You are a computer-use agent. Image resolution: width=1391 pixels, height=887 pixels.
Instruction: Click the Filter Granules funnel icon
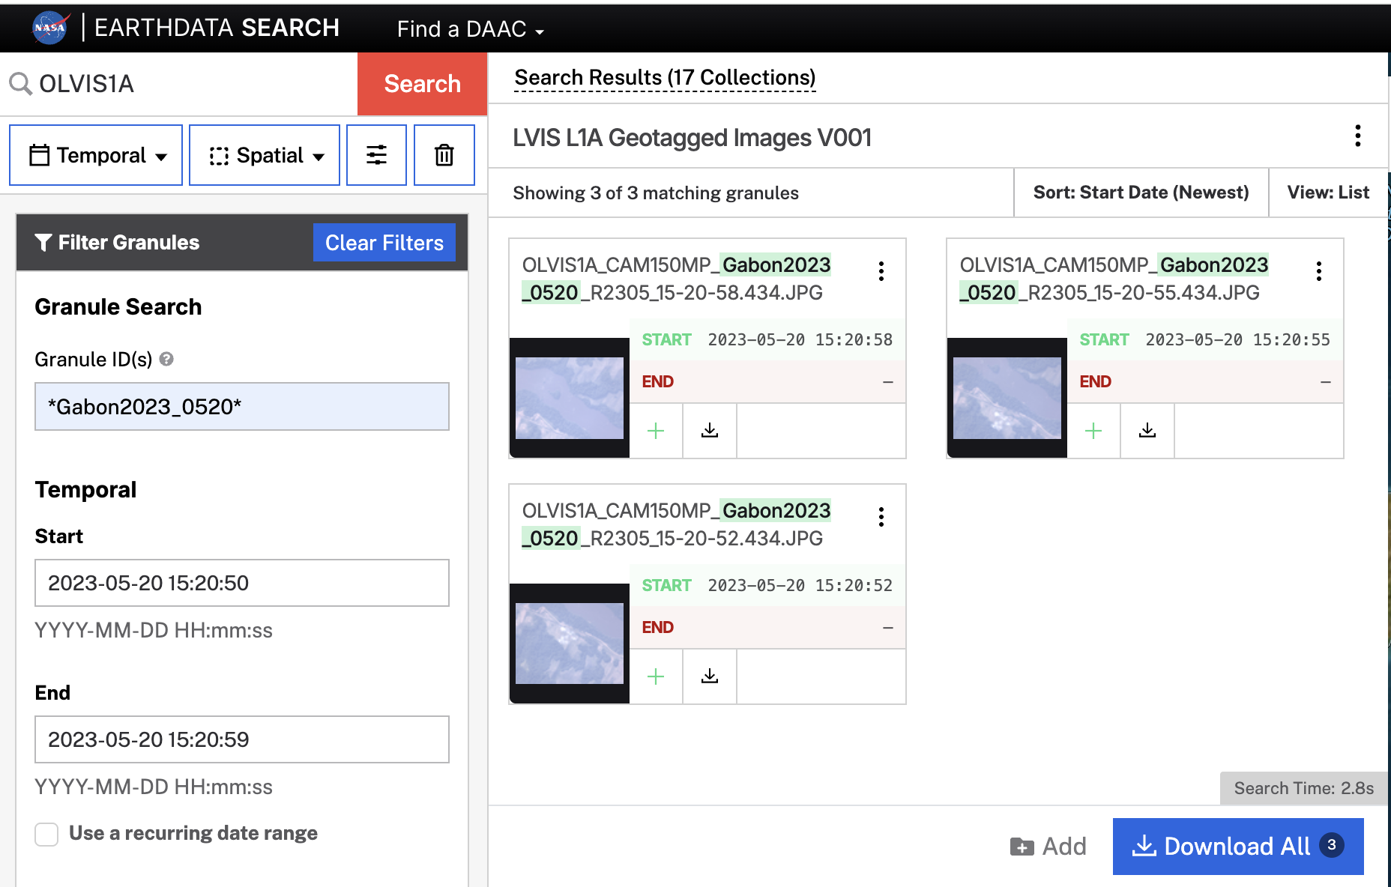[43, 243]
